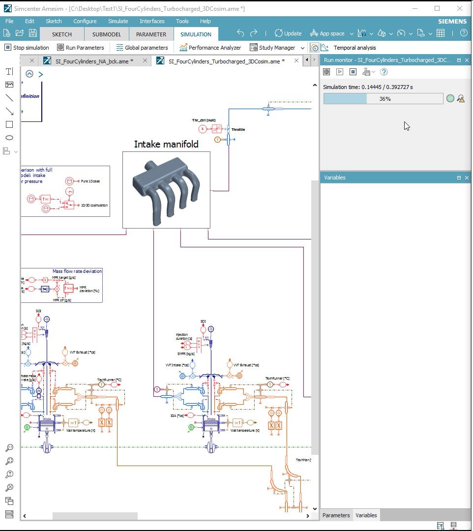The height and width of the screenshot is (531, 473).
Task: Toggle the Temporal analysis mode
Action: 315,48
